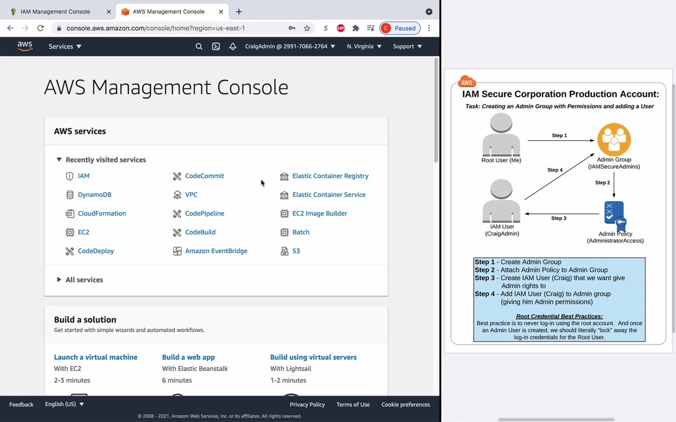Close the IAM Management Console tab
This screenshot has width=676, height=422.
point(109,12)
